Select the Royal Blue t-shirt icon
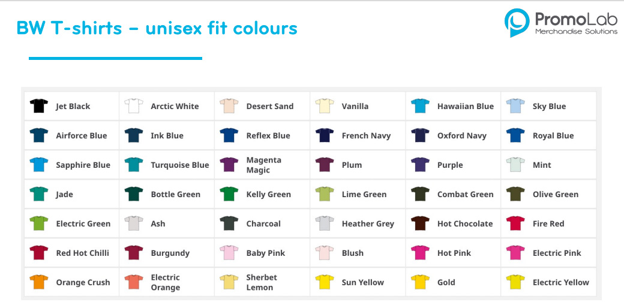 coord(515,135)
